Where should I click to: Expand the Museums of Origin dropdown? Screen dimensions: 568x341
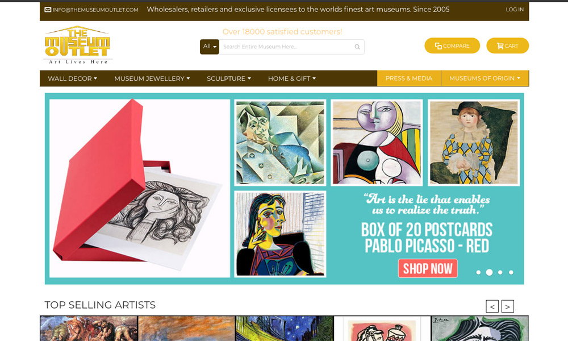485,78
